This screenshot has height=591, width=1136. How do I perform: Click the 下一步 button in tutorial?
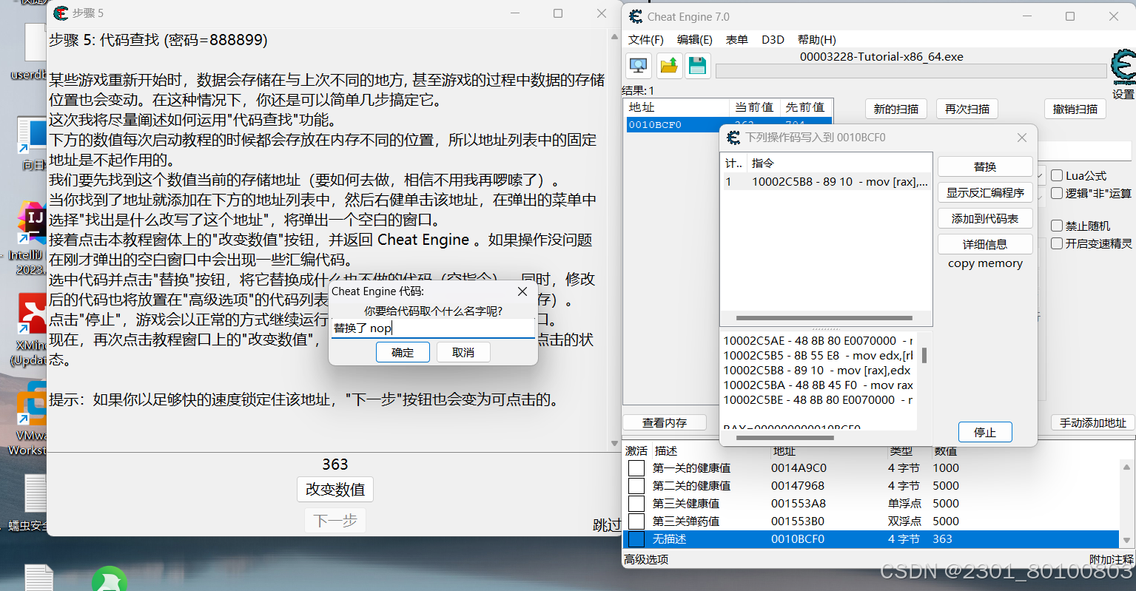coord(335,521)
